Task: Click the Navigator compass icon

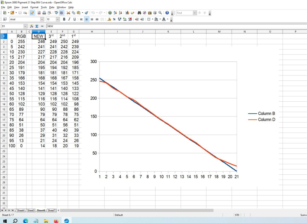Action: pos(145,13)
